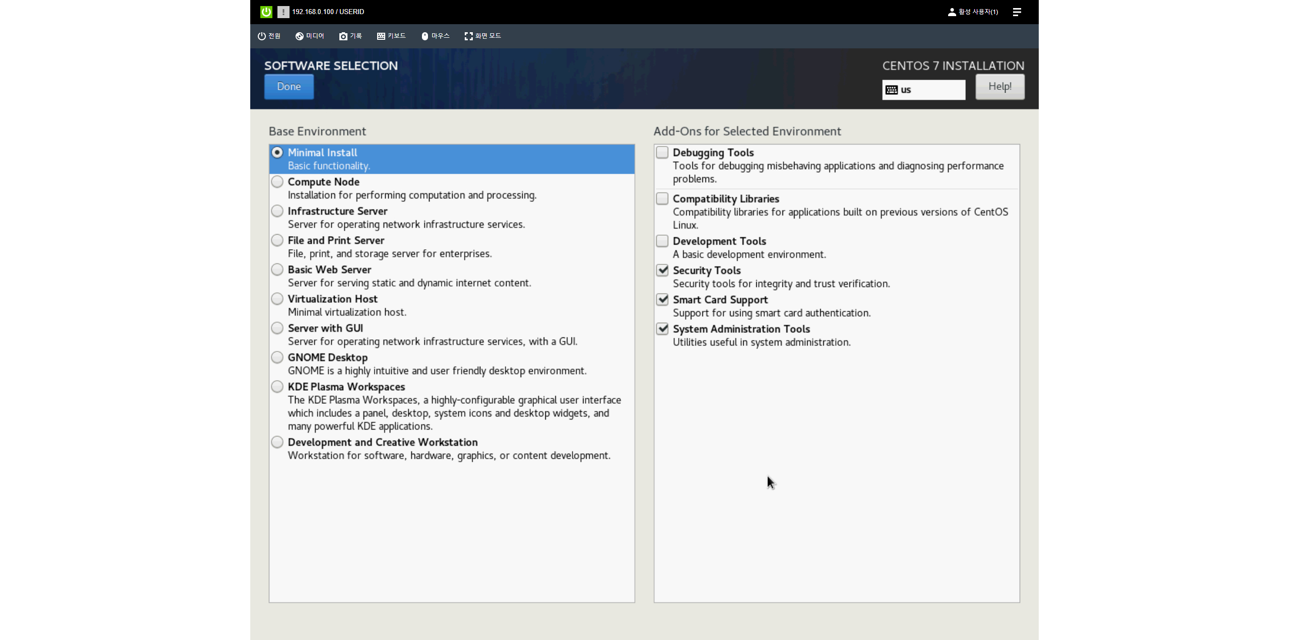Select Server with GUI environment
Image resolution: width=1289 pixels, height=640 pixels.
click(x=277, y=328)
